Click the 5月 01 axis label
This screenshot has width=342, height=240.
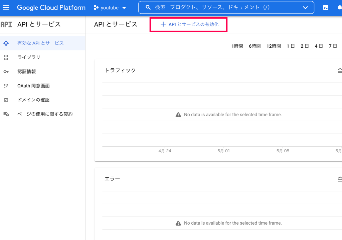223,151
